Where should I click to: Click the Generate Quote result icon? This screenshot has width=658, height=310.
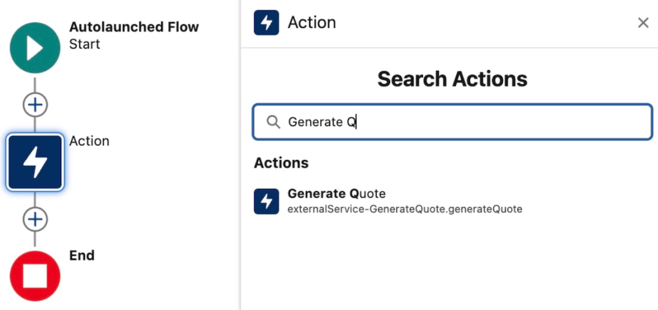[267, 201]
